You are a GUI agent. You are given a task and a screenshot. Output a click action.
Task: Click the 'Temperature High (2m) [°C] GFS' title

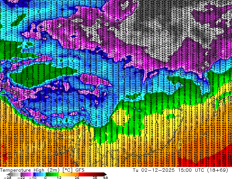click(x=42, y=170)
